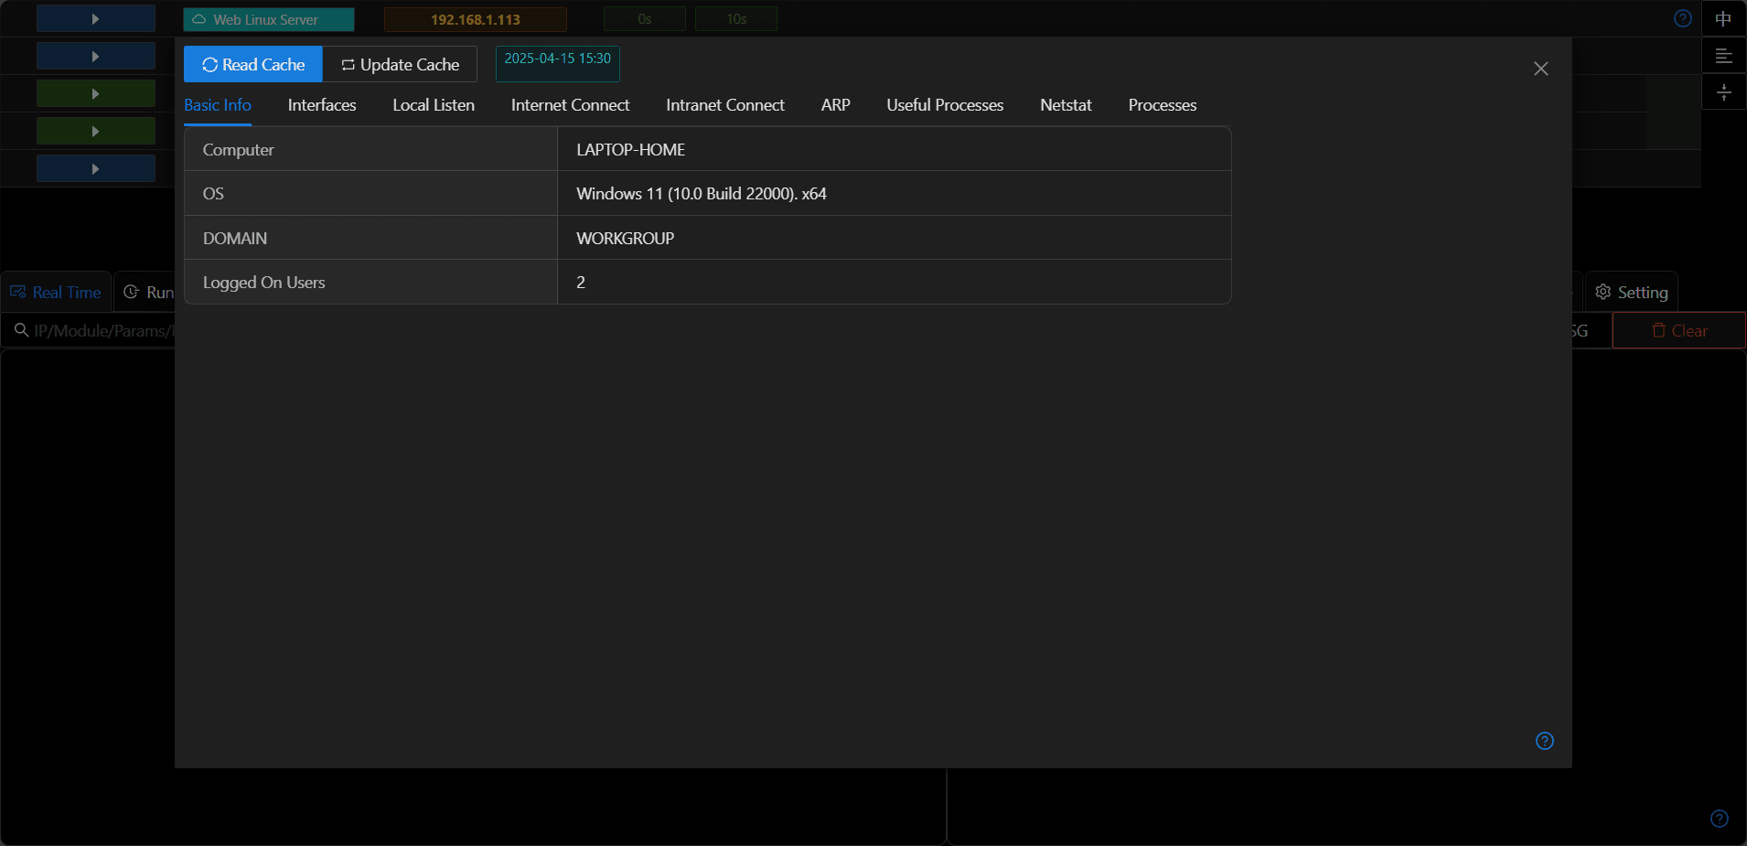
Task: Switch to the Netstat tab
Action: (x=1066, y=105)
